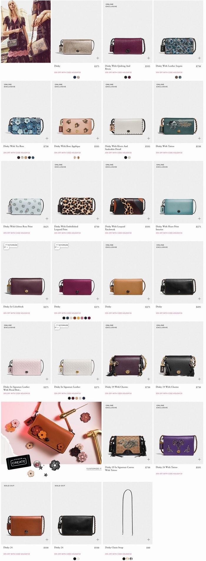Open plus icon on Dinky With Glitter Rose Print

point(47,219)
